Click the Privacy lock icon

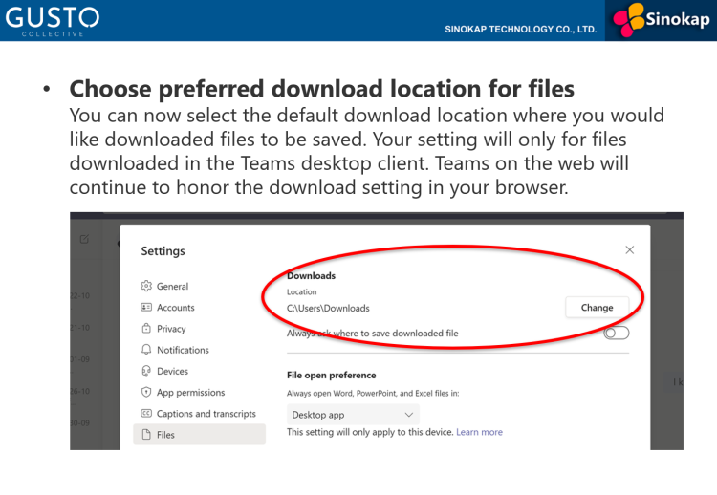(x=146, y=329)
